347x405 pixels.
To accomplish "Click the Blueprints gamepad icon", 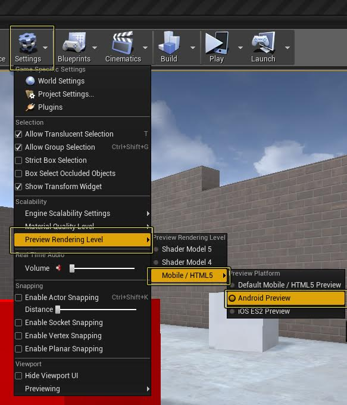I will [x=74, y=42].
